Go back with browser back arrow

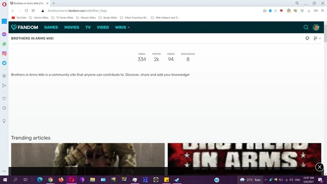[x=13, y=11]
